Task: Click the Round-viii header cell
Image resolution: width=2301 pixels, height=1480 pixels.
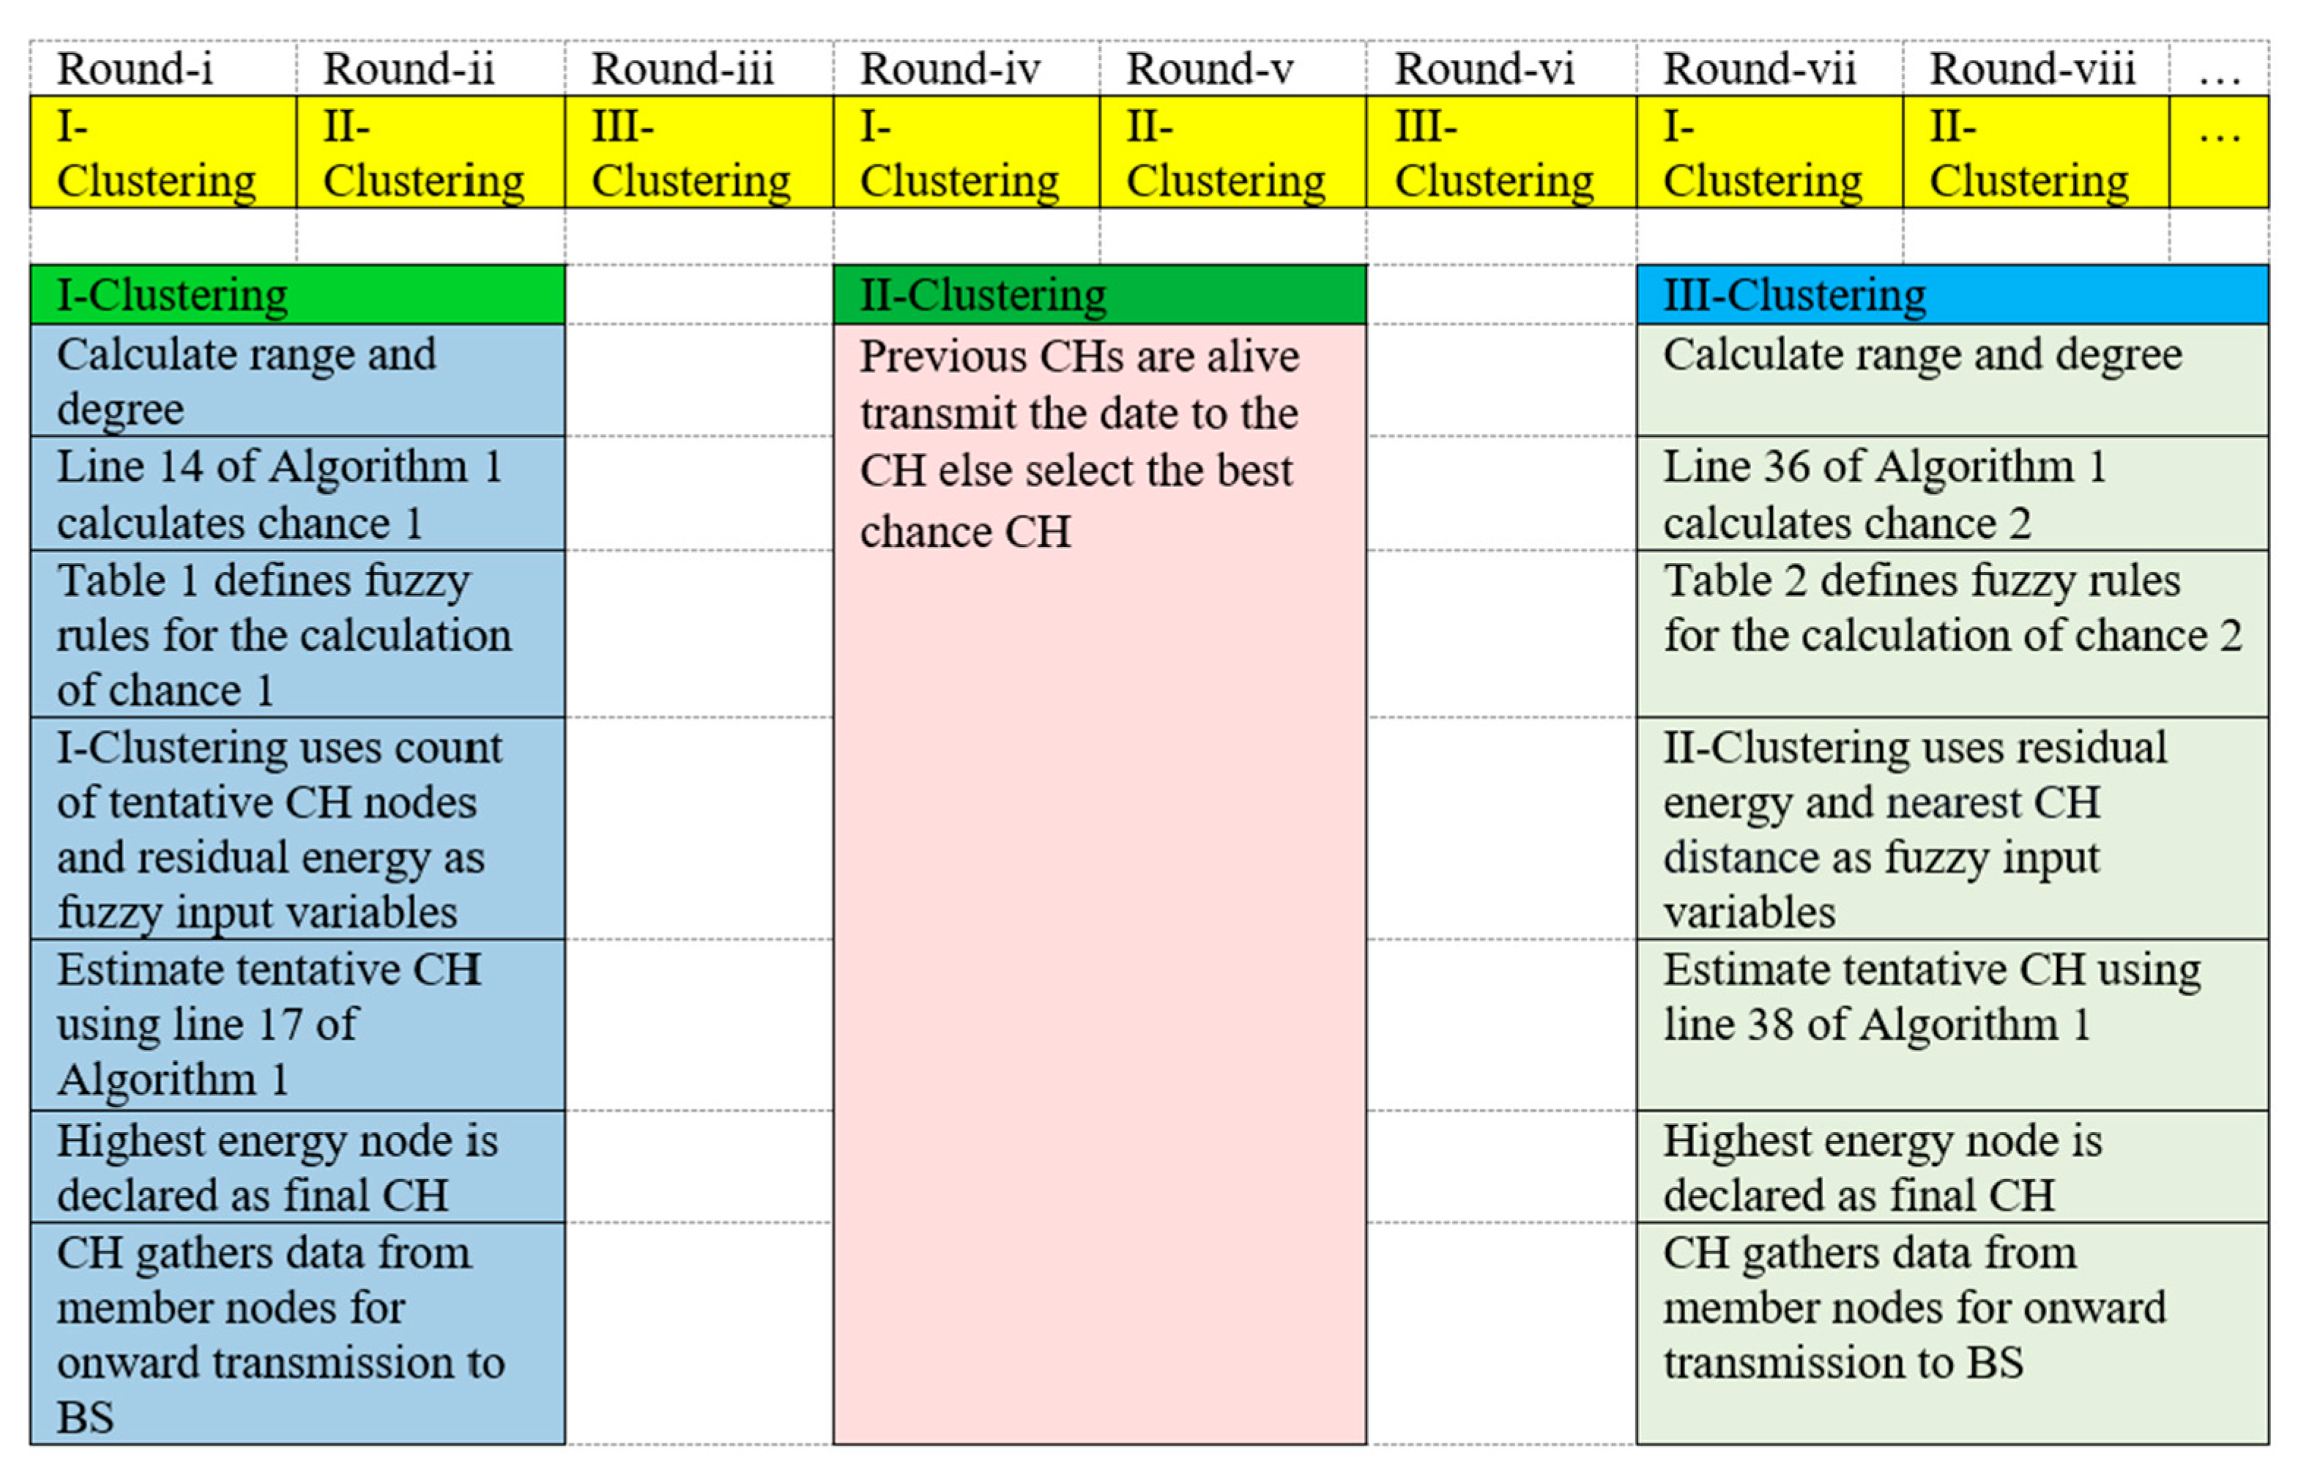Action: pyautogui.click(x=2034, y=68)
